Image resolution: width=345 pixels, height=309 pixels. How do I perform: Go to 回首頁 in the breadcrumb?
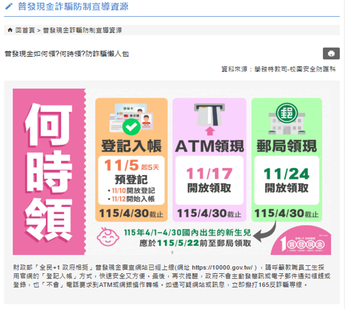[x=25, y=30]
